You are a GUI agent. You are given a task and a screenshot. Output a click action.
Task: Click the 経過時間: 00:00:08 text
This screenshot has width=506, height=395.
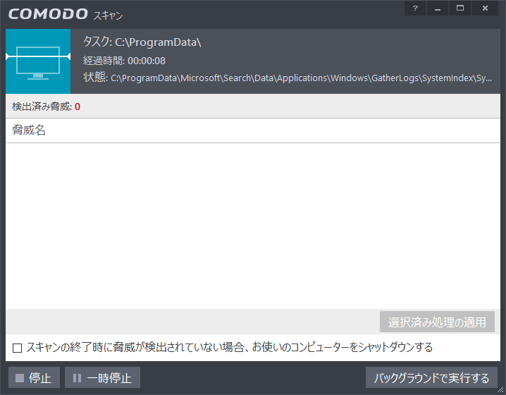[124, 61]
